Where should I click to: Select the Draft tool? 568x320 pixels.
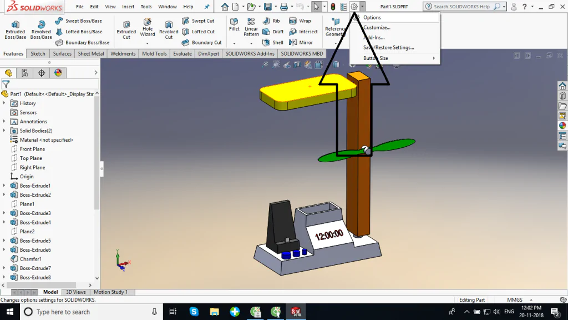[x=273, y=32]
